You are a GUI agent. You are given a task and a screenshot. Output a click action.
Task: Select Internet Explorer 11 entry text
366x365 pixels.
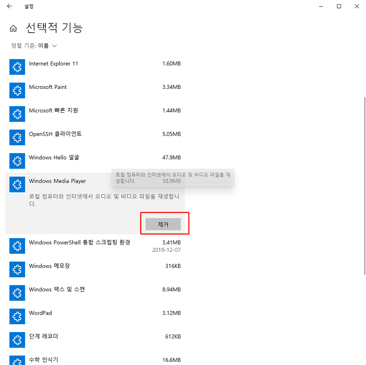(x=54, y=64)
